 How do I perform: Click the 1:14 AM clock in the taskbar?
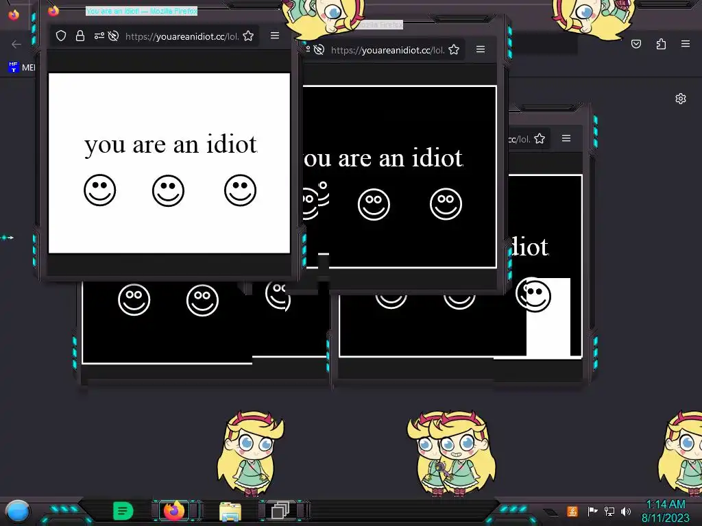tap(666, 505)
